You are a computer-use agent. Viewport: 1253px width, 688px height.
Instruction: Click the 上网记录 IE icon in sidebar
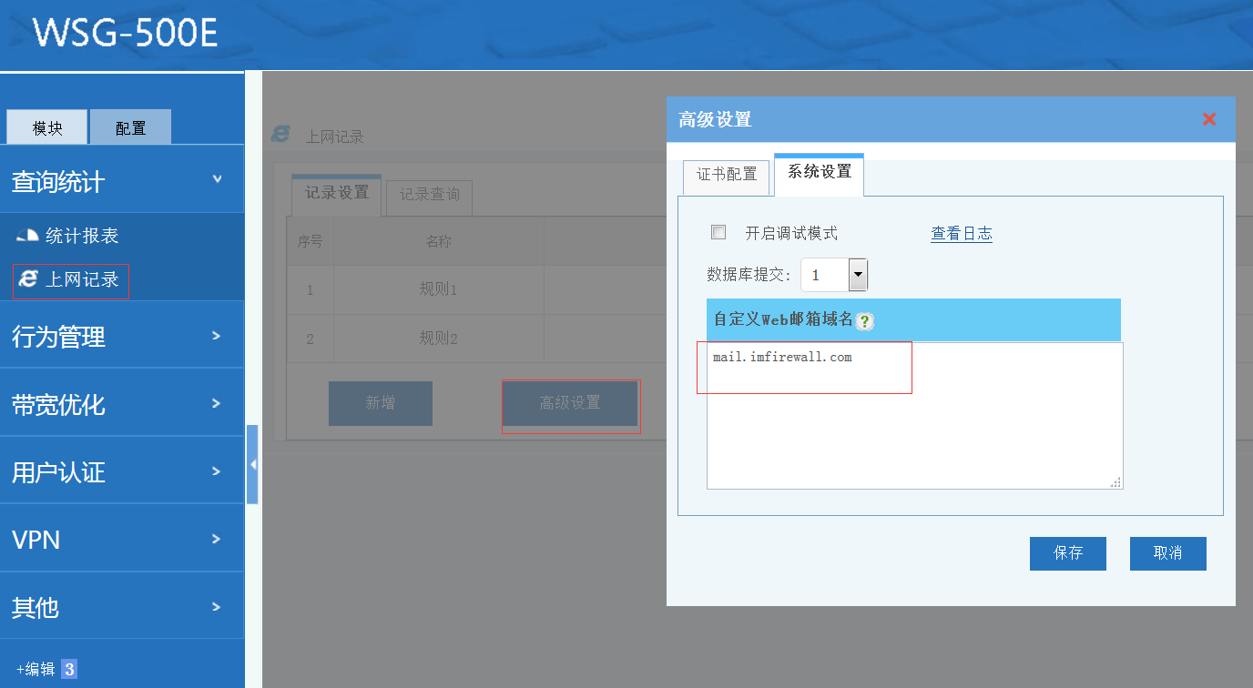[x=28, y=280]
